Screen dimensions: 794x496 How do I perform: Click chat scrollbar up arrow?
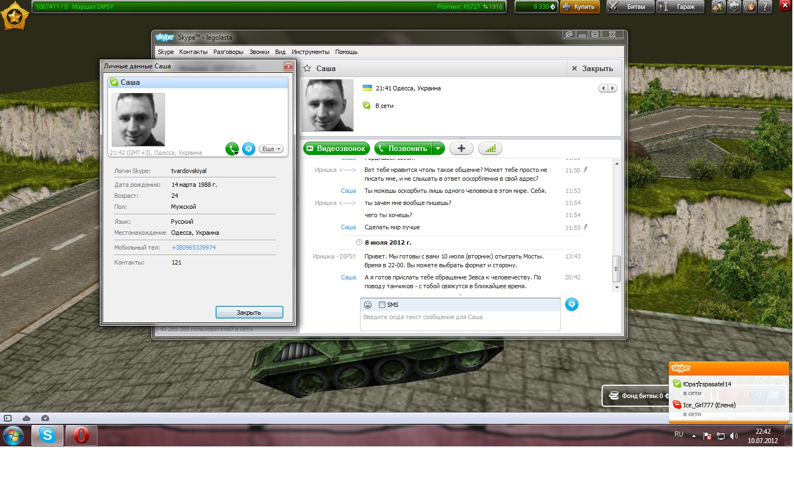[617, 164]
